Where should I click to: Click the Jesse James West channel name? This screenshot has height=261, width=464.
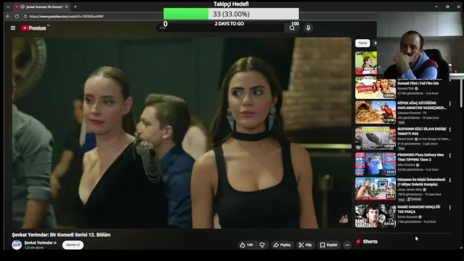click(x=410, y=190)
